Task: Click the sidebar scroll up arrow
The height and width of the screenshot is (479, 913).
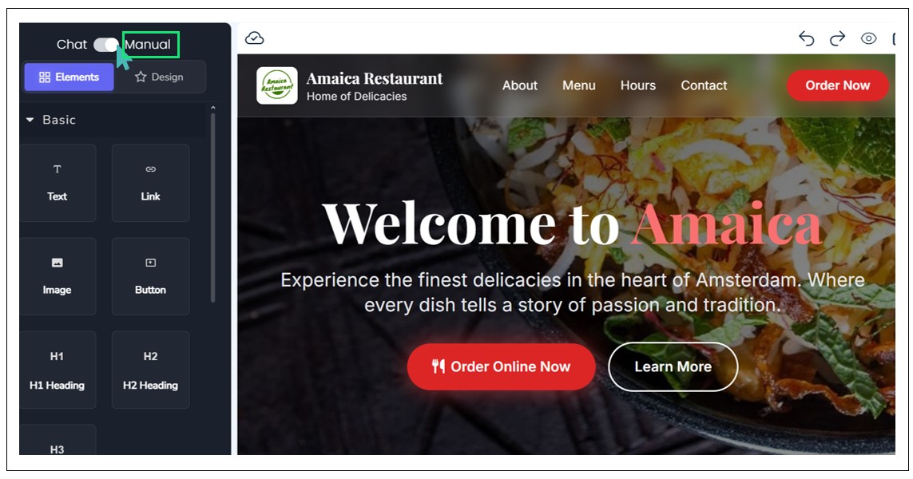Action: (213, 108)
